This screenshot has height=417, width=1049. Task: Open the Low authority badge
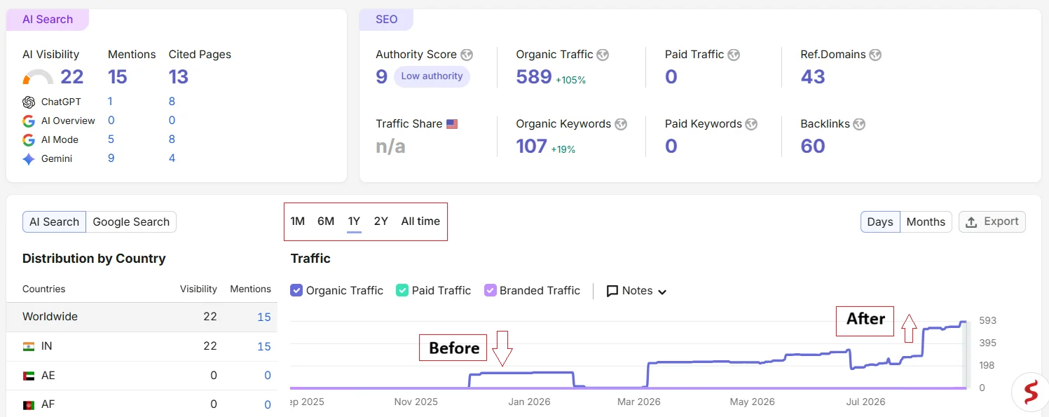click(x=432, y=76)
